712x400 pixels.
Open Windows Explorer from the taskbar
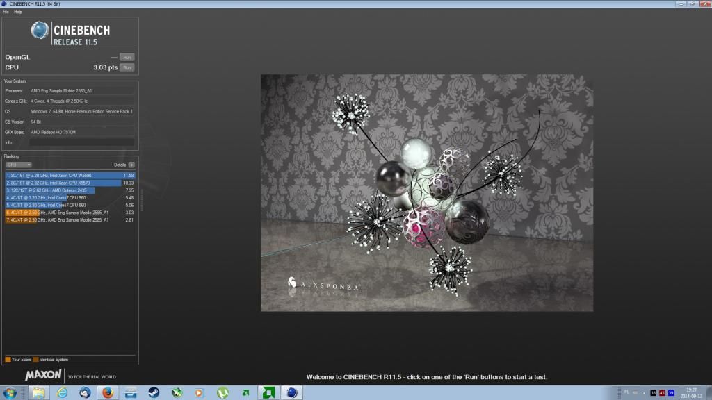coord(39,393)
